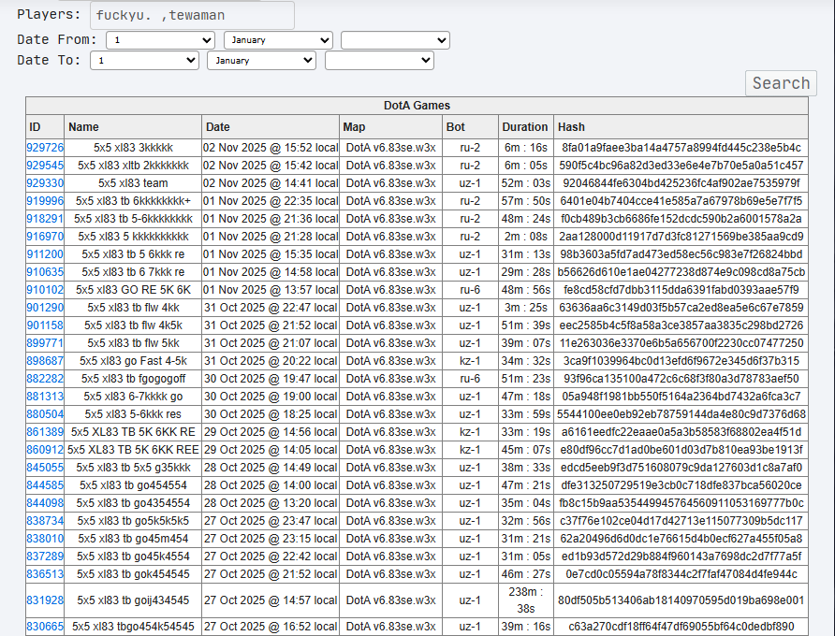Open game ID 918291
Viewport: 835px width, 636px height.
(x=45, y=219)
